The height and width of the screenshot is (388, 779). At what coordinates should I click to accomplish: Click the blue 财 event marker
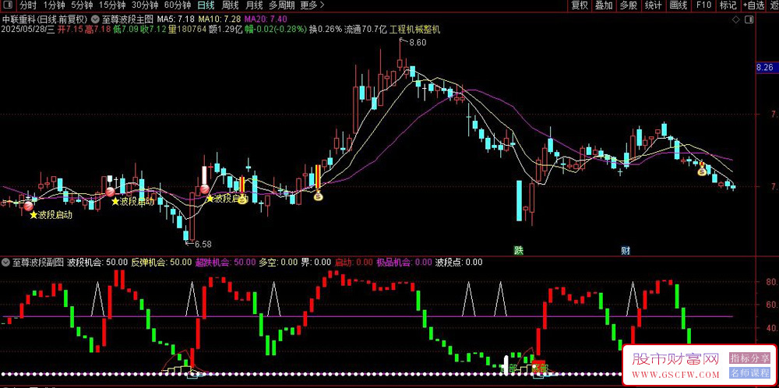[x=626, y=250]
